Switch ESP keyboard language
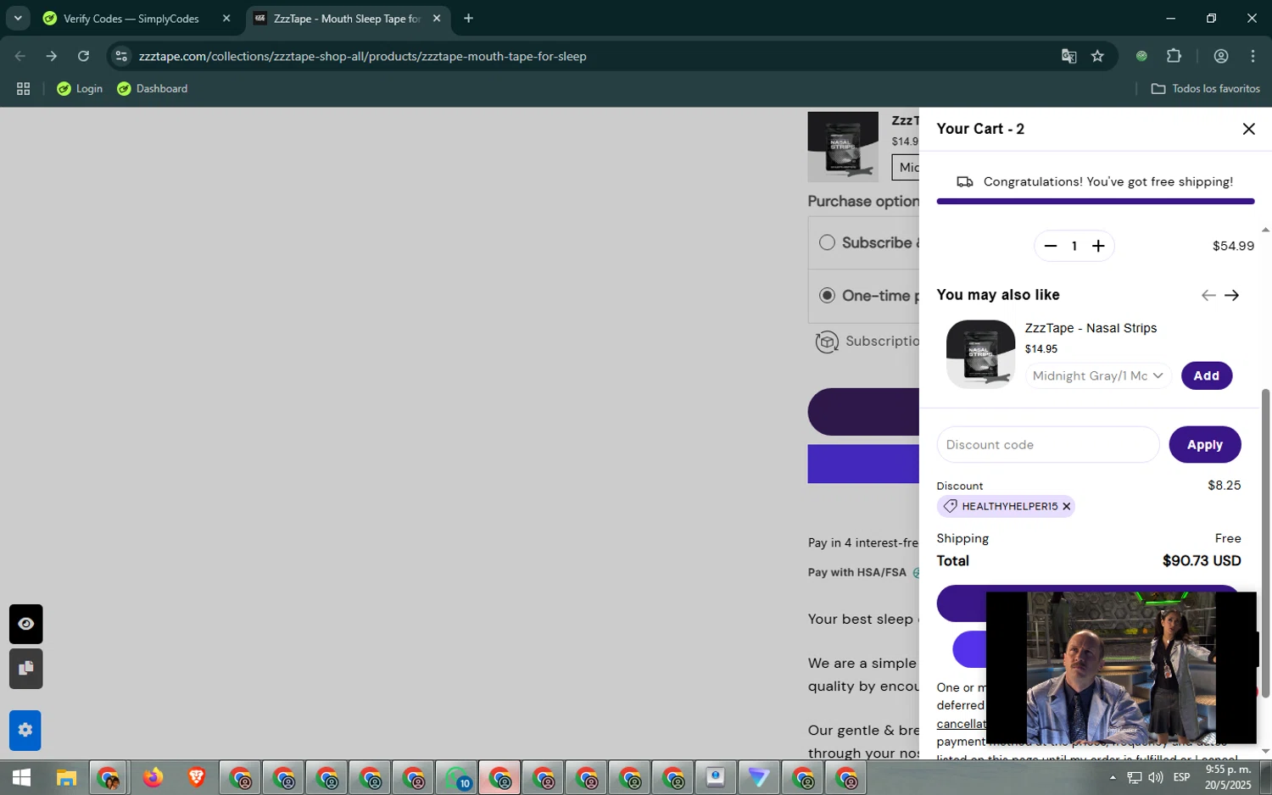Image resolution: width=1272 pixels, height=795 pixels. pyautogui.click(x=1181, y=777)
